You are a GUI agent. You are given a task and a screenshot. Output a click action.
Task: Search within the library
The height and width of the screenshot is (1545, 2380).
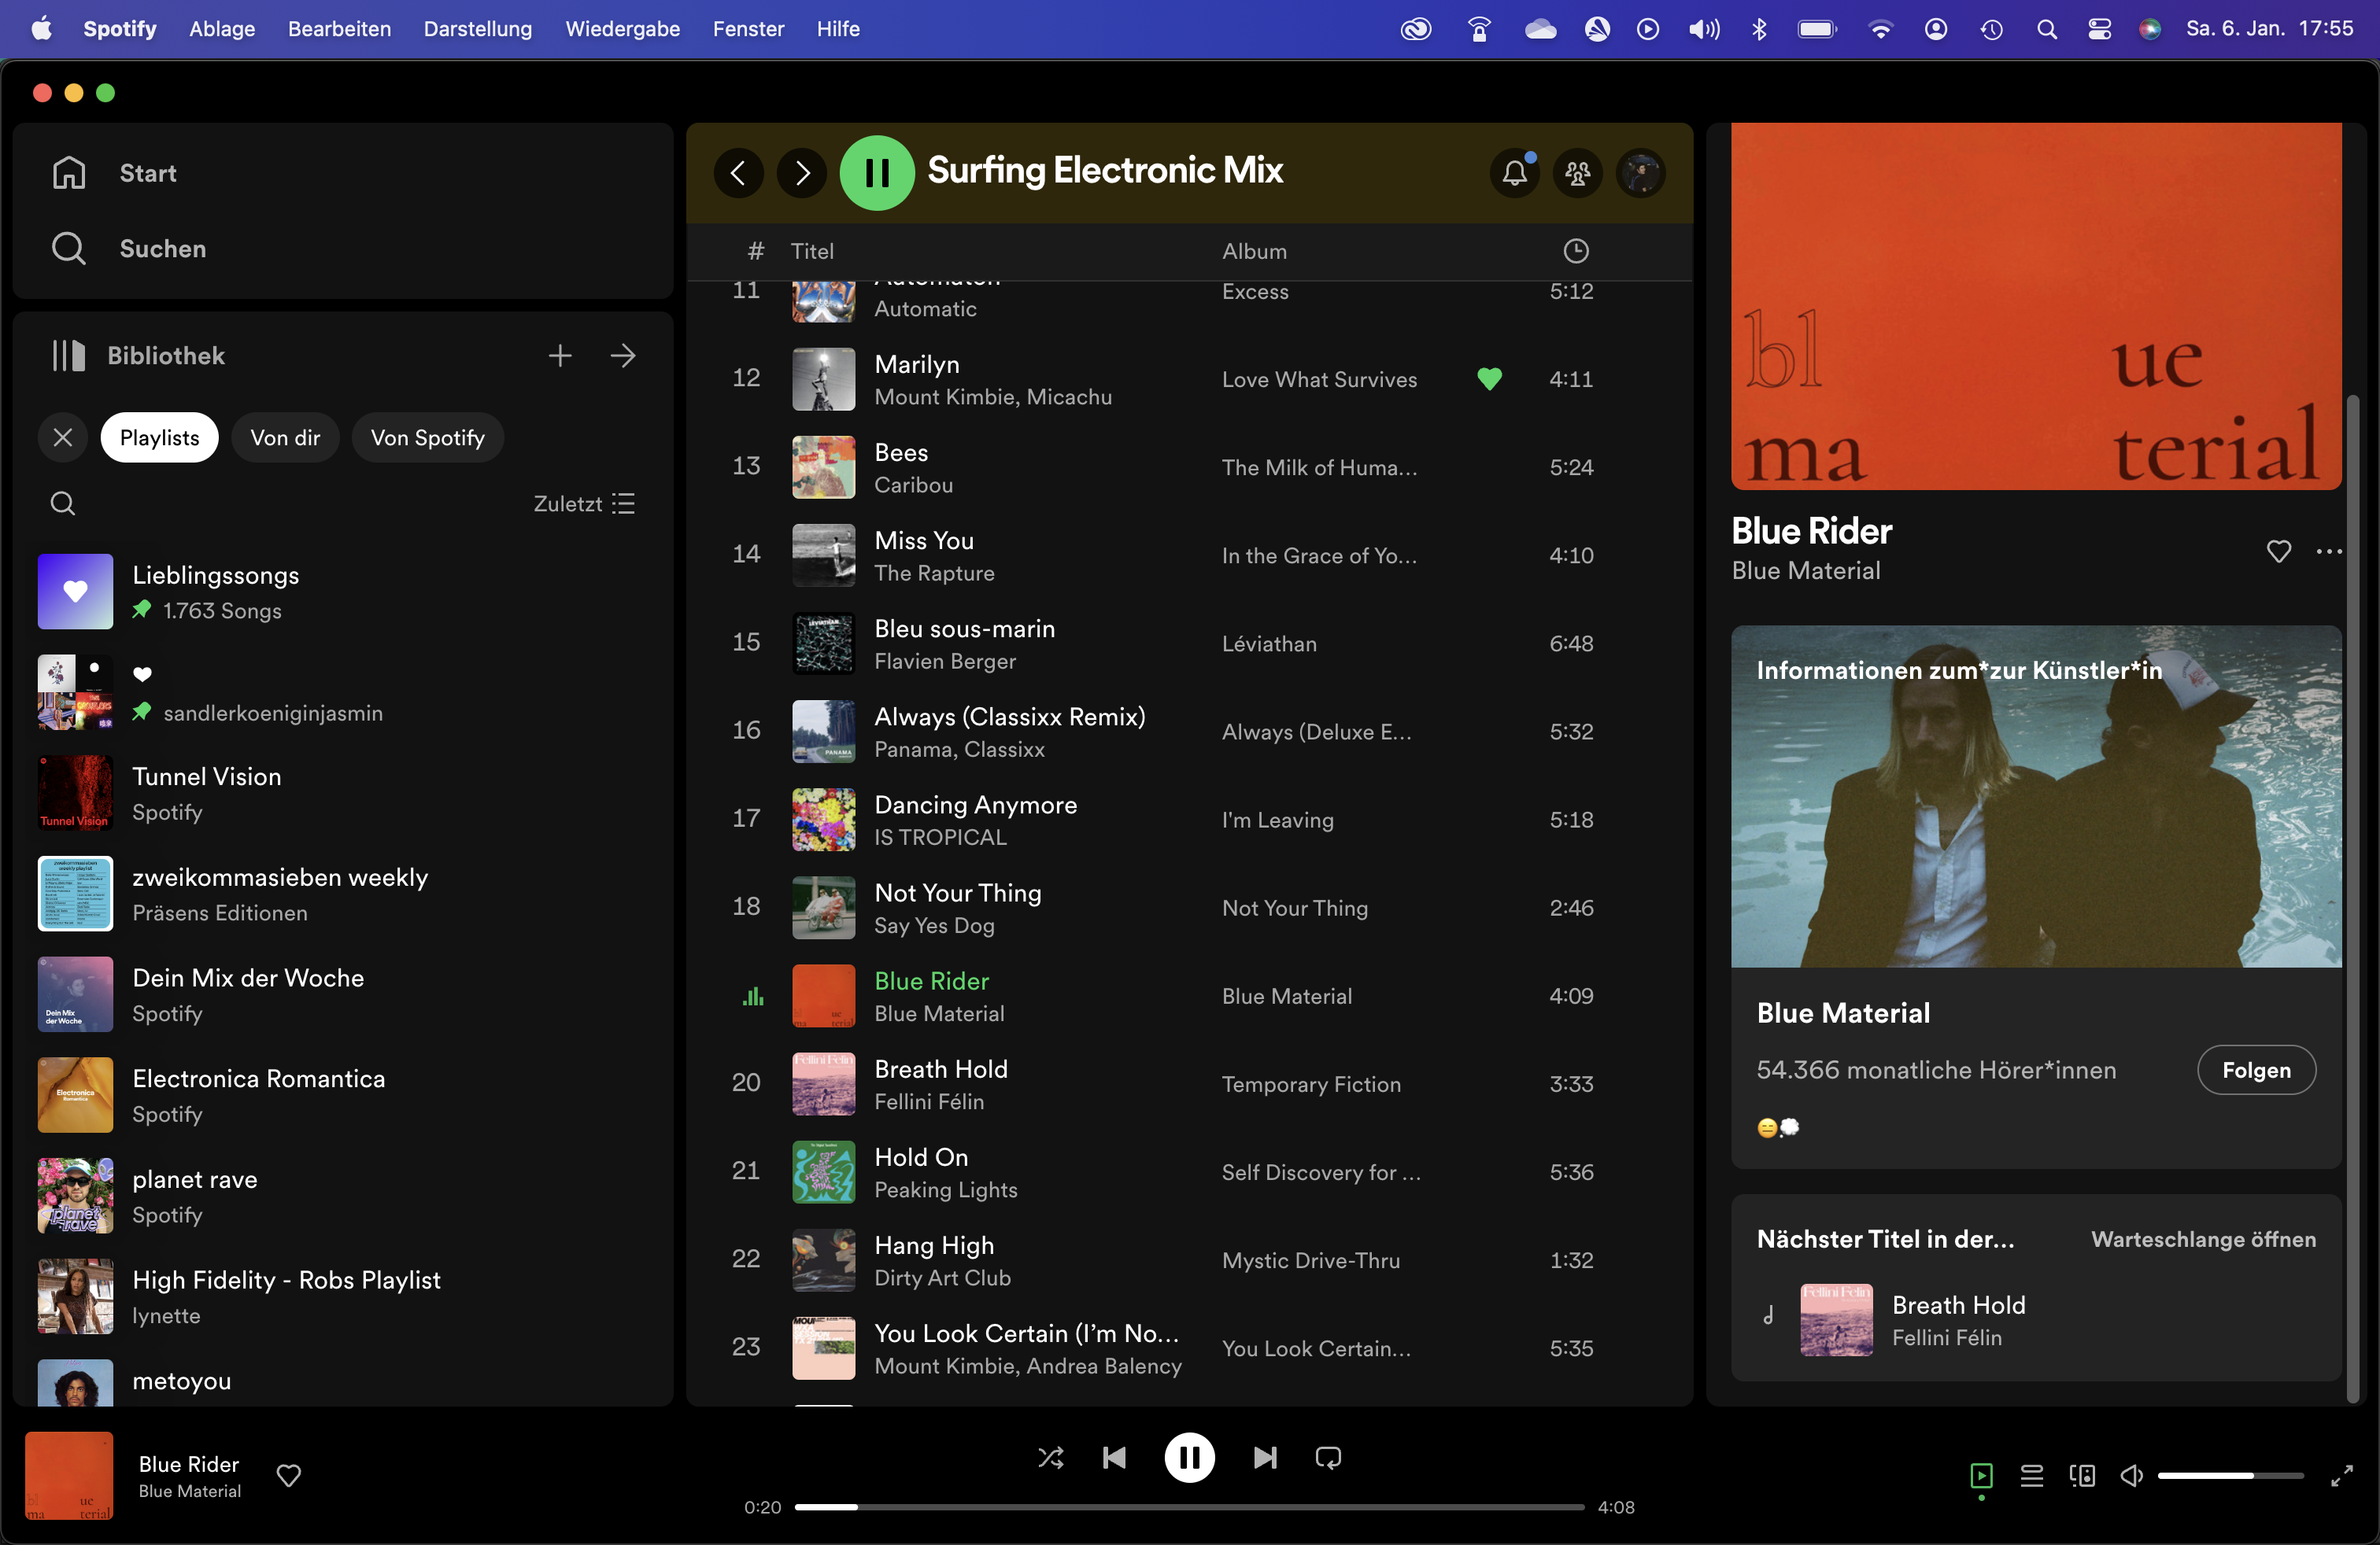[63, 503]
